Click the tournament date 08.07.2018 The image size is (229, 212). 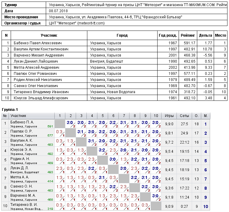click(58, 11)
